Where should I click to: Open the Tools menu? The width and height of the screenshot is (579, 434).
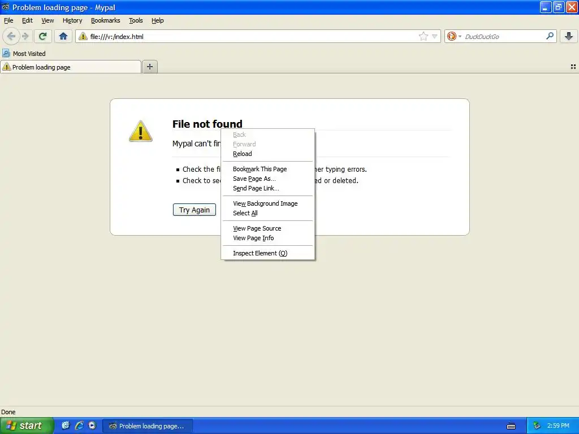136,20
